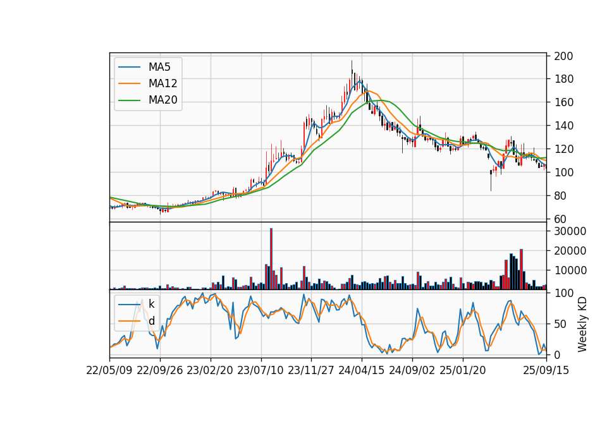Click the 200 price axis label

click(563, 56)
